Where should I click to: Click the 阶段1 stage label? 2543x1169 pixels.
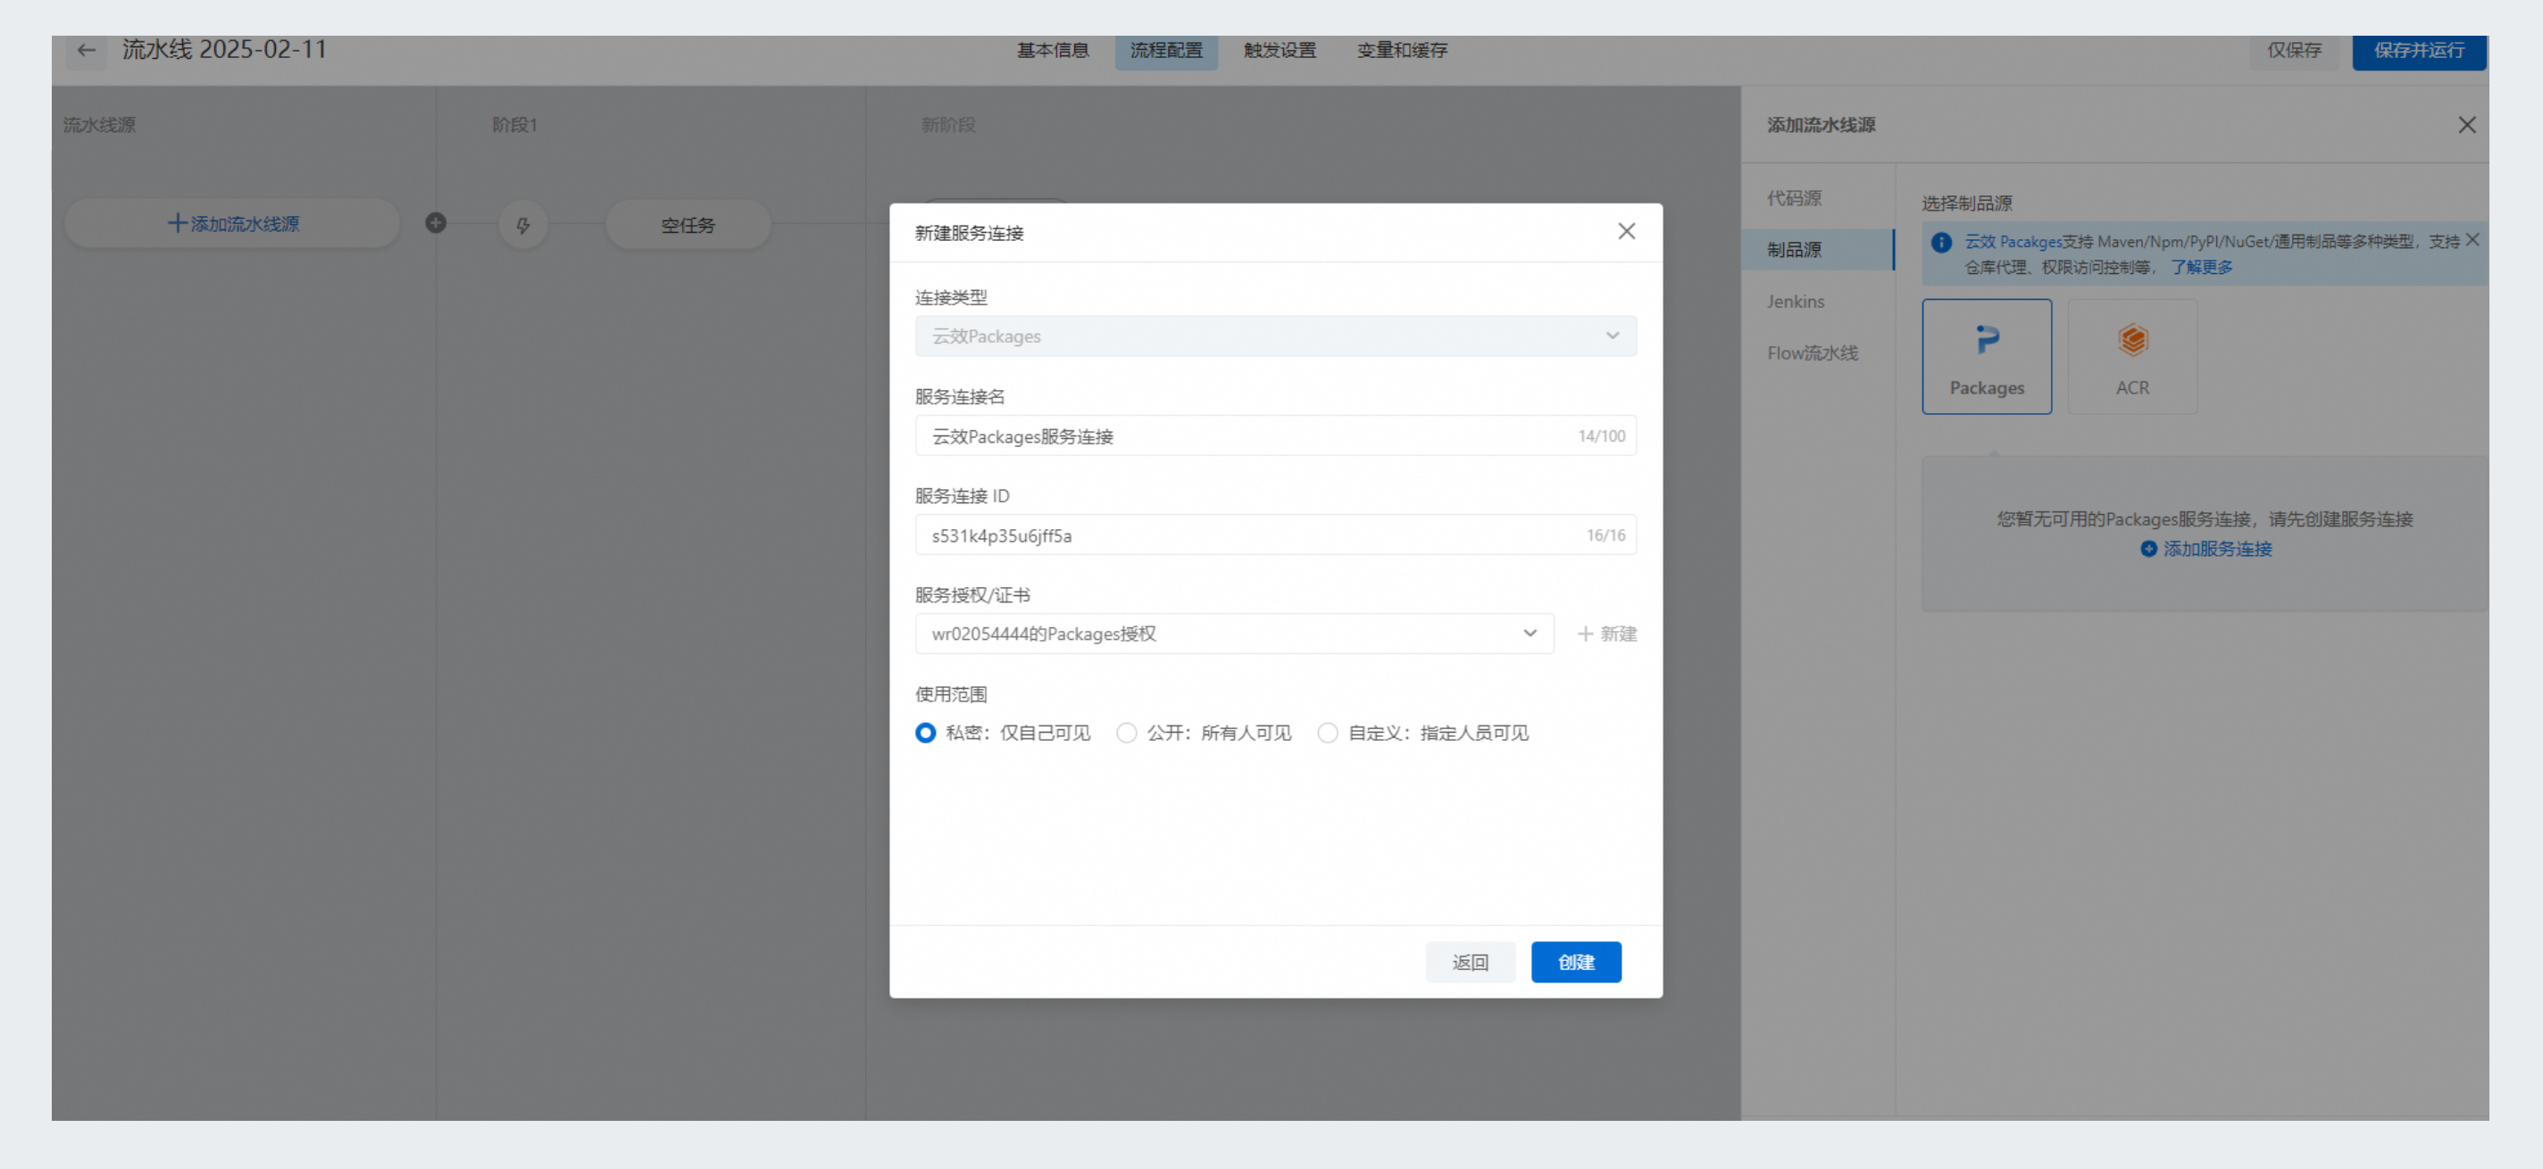pos(514,124)
